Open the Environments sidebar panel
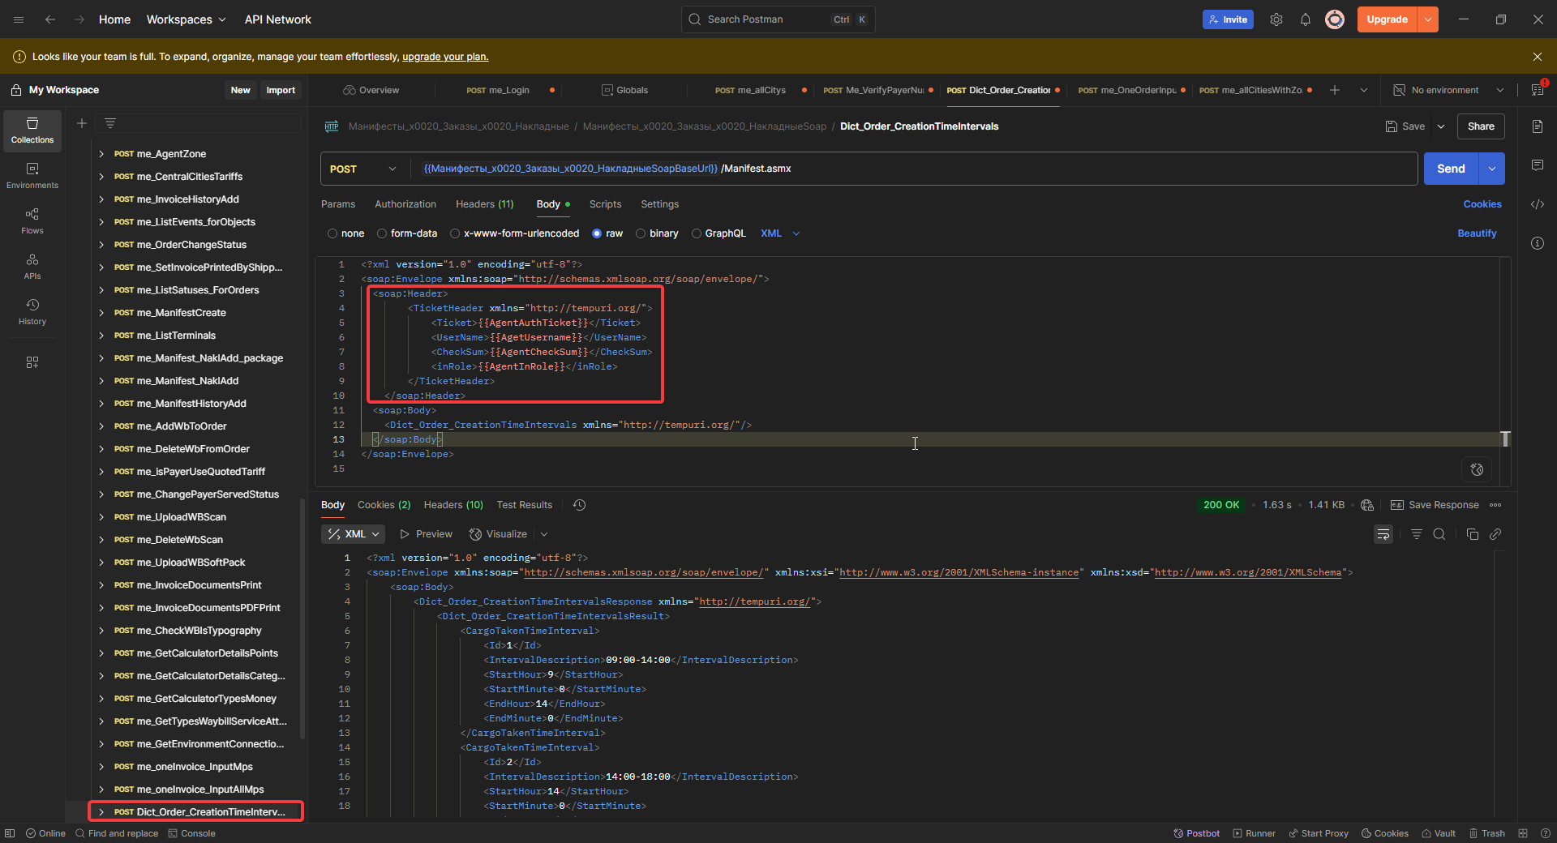Image resolution: width=1557 pixels, height=843 pixels. [x=32, y=176]
